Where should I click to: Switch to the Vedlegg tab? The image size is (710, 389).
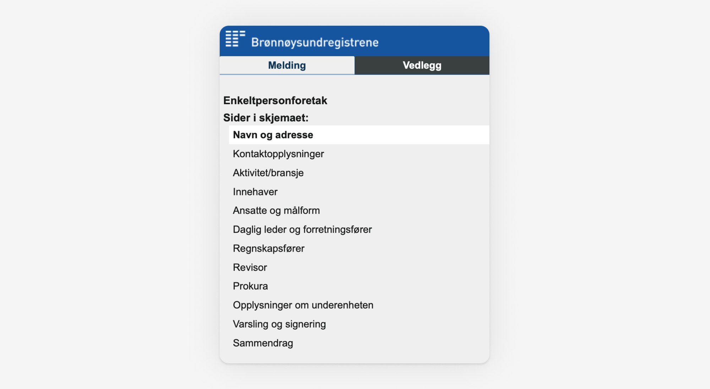tap(422, 65)
